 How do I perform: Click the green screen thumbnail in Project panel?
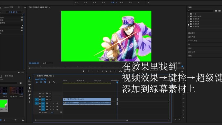point(4,104)
